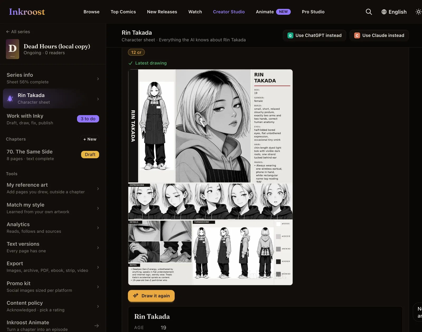
Task: Click the Draw it again button
Action: click(151, 296)
